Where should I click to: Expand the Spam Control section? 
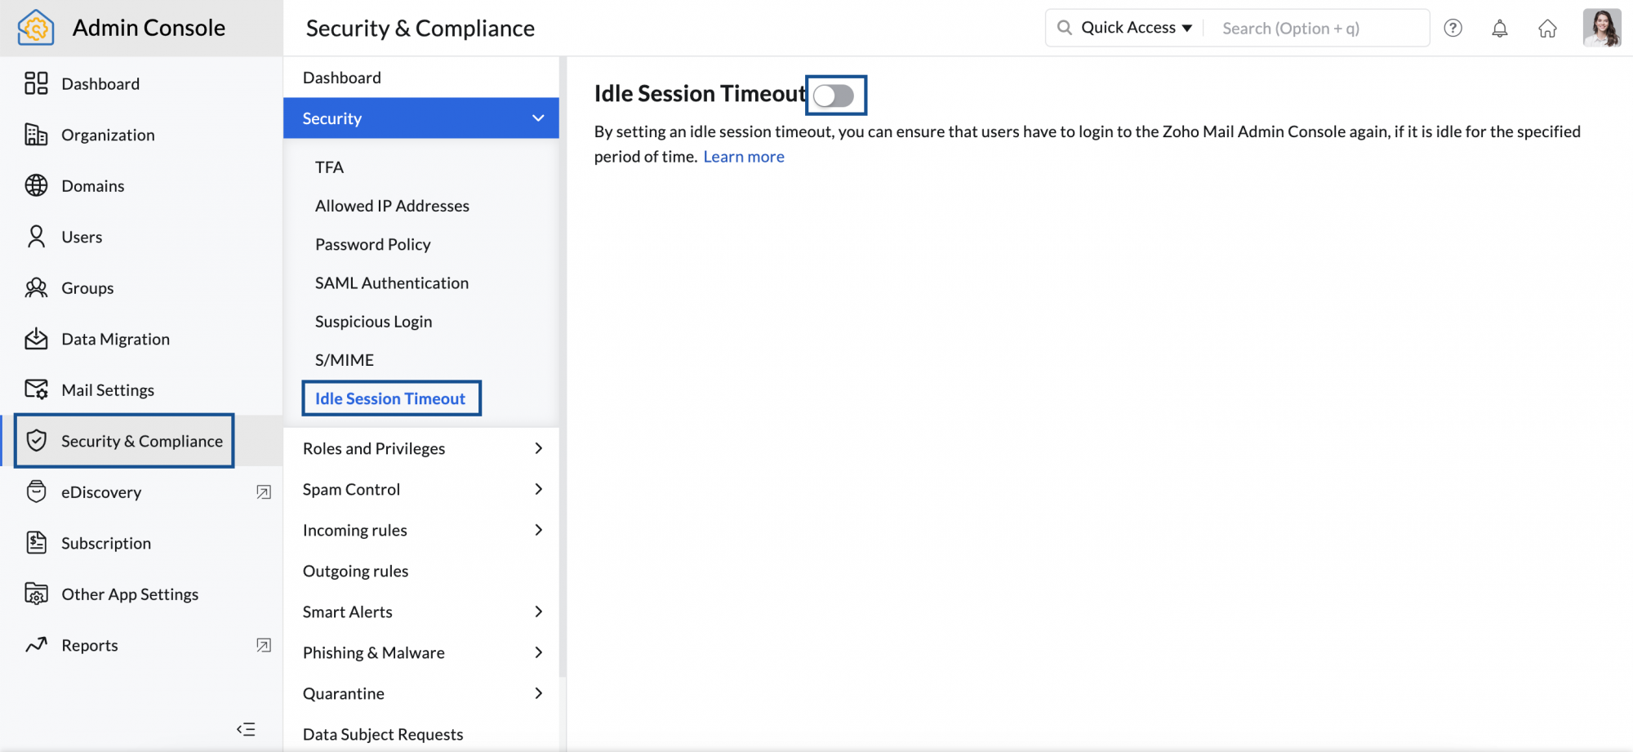click(x=538, y=489)
